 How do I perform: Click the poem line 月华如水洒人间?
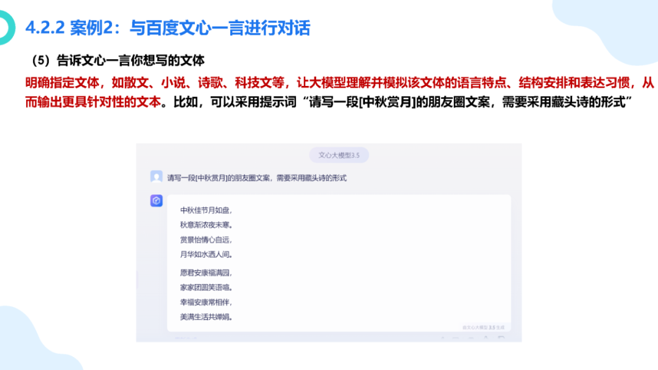[206, 254]
